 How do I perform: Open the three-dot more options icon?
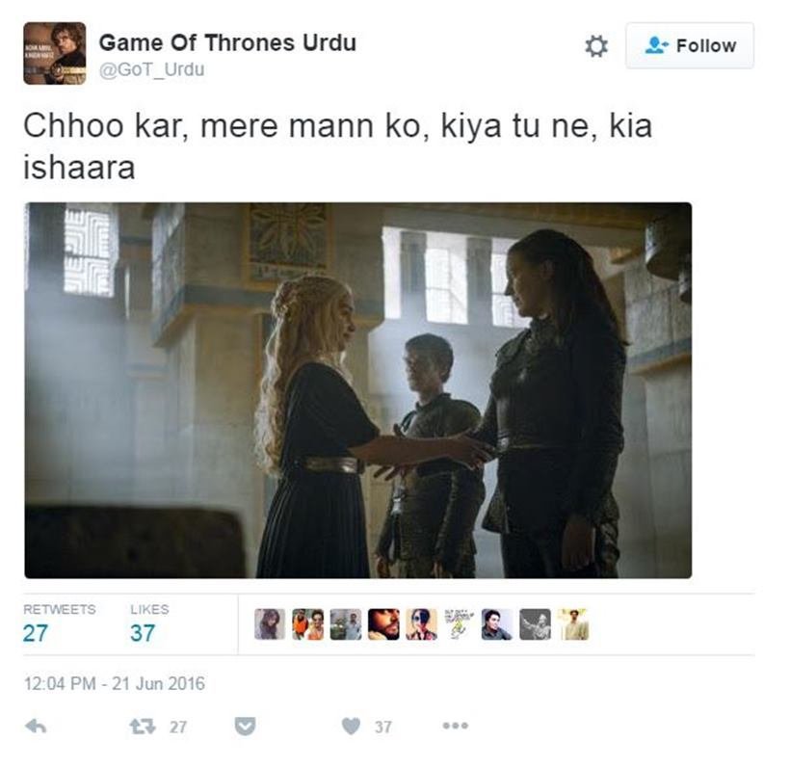(456, 726)
